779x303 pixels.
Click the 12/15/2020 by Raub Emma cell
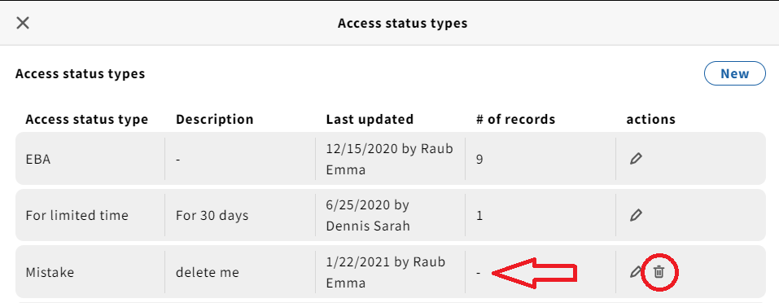pyautogui.click(x=389, y=159)
